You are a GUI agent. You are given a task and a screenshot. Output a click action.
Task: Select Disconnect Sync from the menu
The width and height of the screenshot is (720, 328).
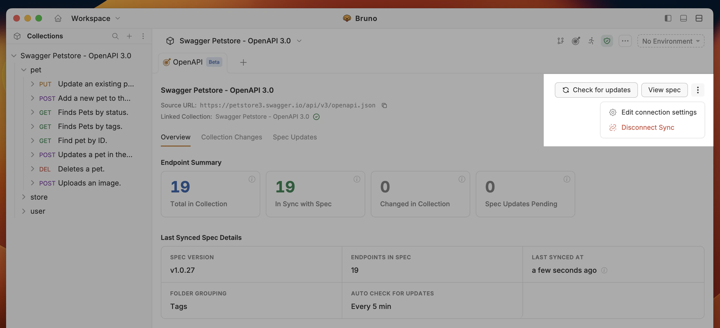(647, 127)
